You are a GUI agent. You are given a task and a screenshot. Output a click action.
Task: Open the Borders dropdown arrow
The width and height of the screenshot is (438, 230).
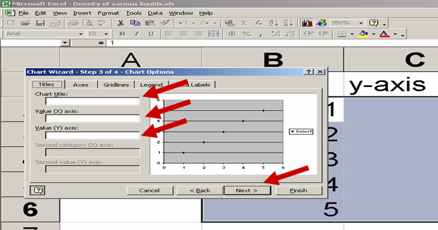[351, 34]
